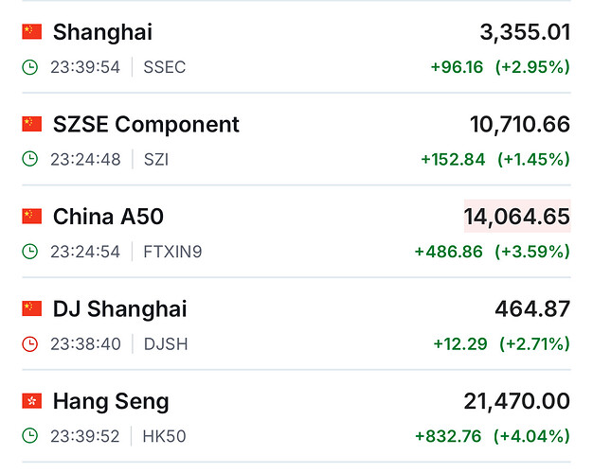The image size is (593, 473).
Task: Click the China flag beside DJ Shanghai
Action: (x=32, y=308)
